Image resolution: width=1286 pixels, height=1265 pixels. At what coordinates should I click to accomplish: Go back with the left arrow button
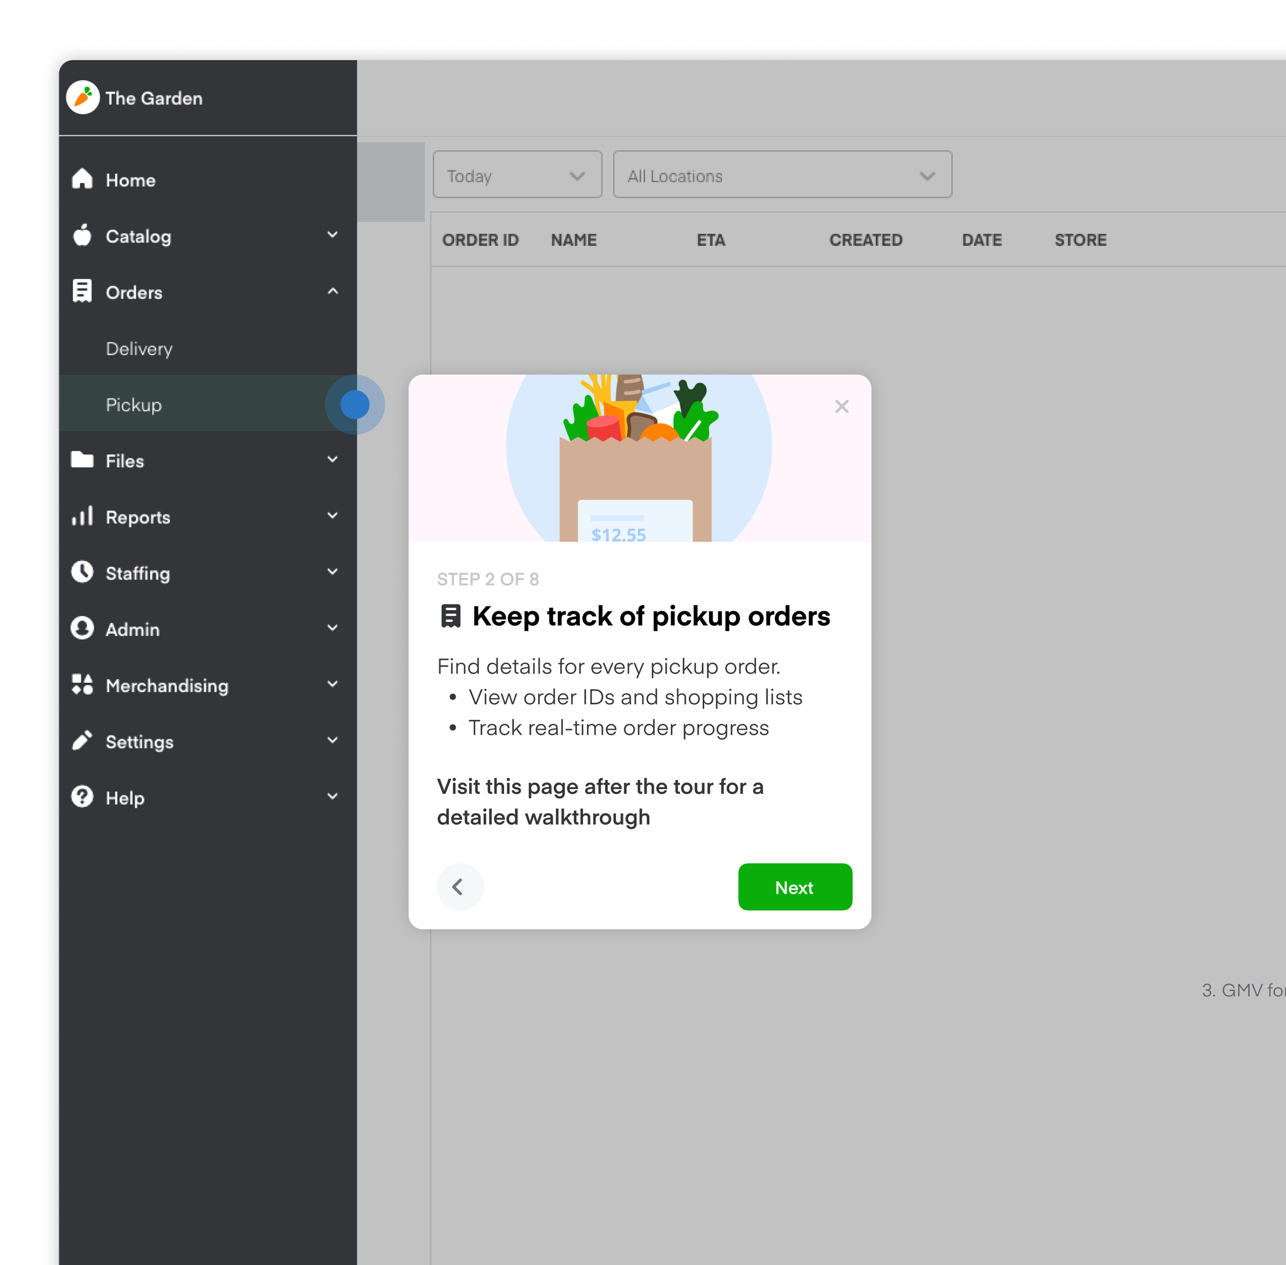click(459, 887)
